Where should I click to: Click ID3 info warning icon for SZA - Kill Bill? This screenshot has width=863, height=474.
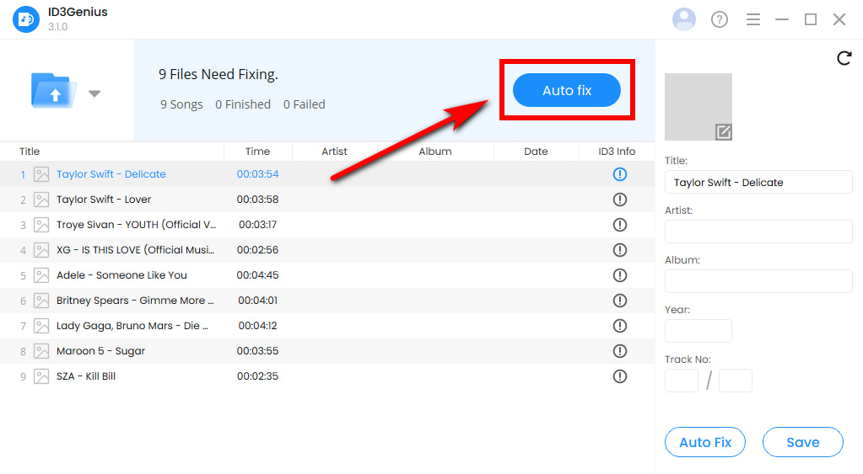tap(620, 376)
